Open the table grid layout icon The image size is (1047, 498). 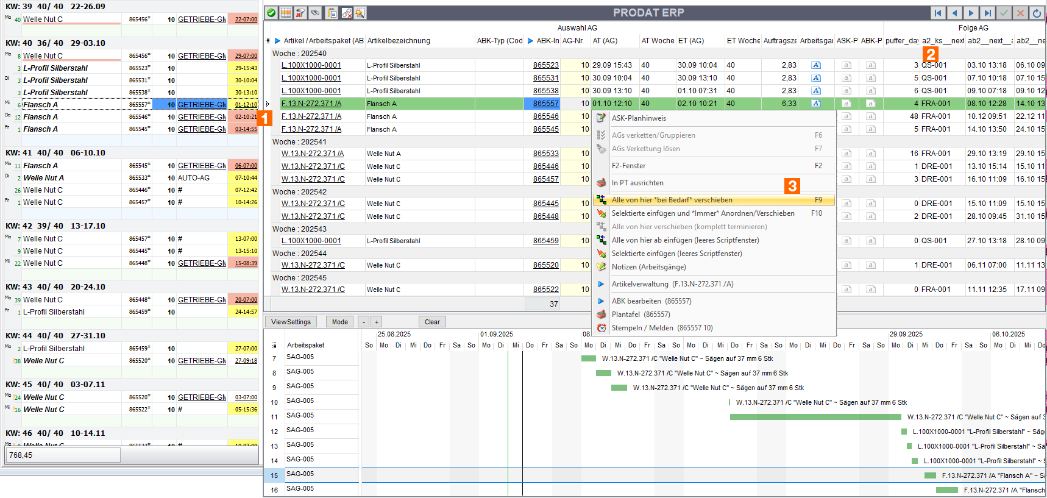point(286,13)
